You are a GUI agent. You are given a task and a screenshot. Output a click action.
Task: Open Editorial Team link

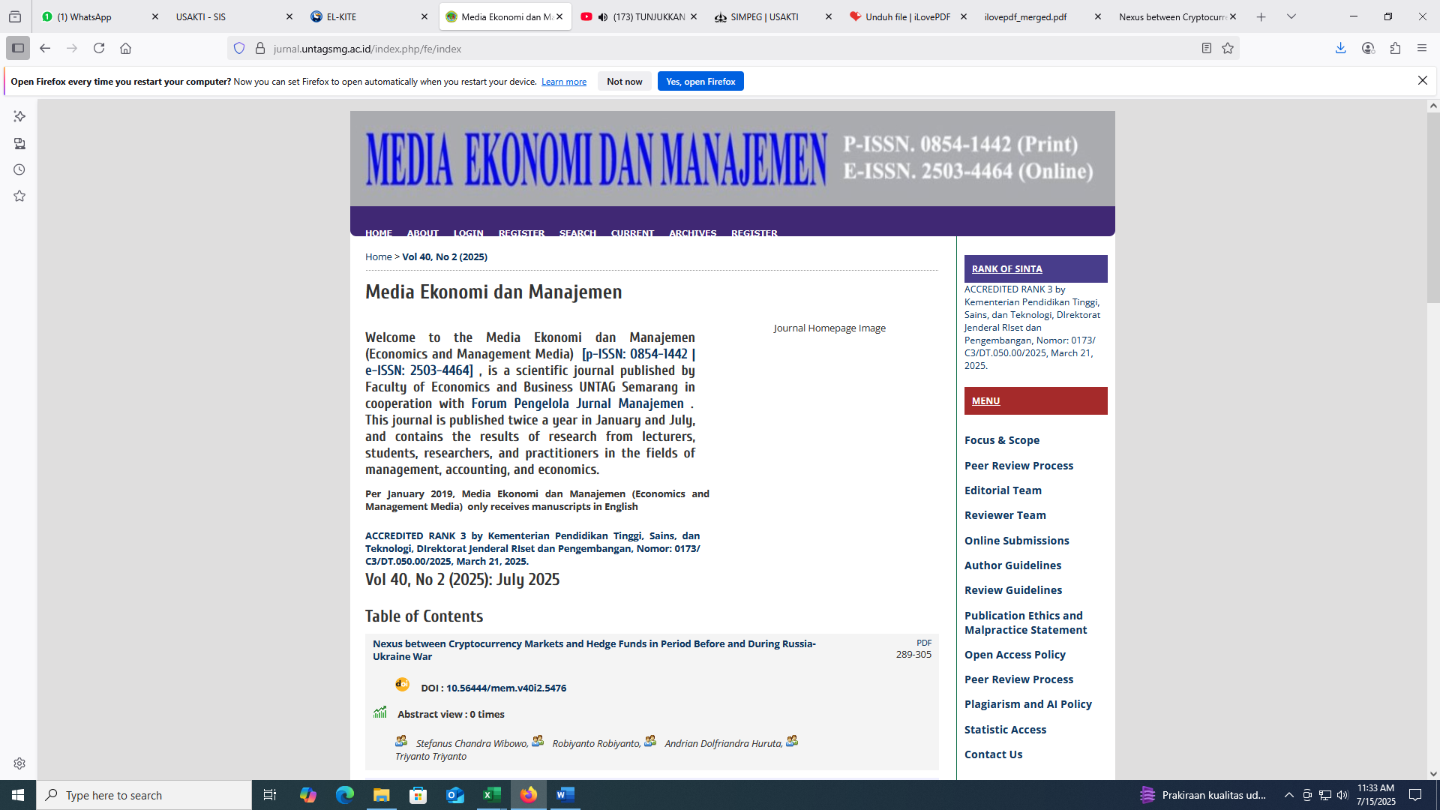click(x=1003, y=490)
